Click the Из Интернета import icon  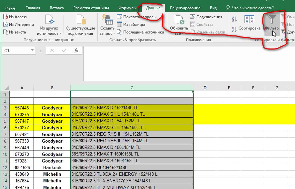[6, 25]
